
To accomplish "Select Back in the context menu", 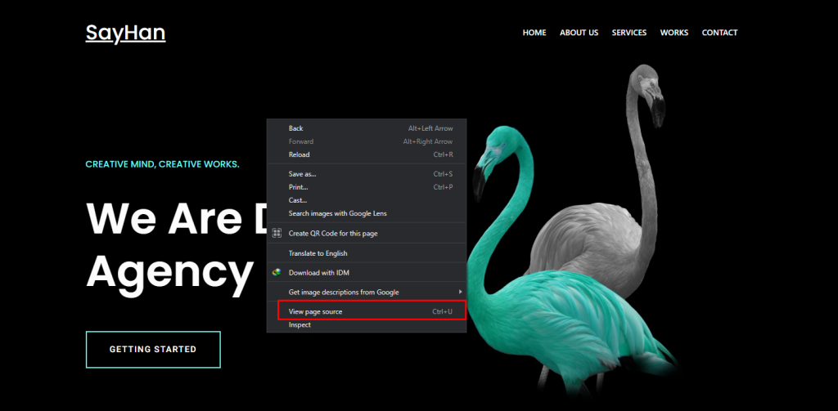I will [367, 128].
